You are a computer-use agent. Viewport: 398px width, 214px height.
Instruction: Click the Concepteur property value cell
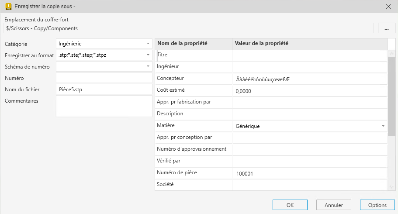pyautogui.click(x=309, y=79)
